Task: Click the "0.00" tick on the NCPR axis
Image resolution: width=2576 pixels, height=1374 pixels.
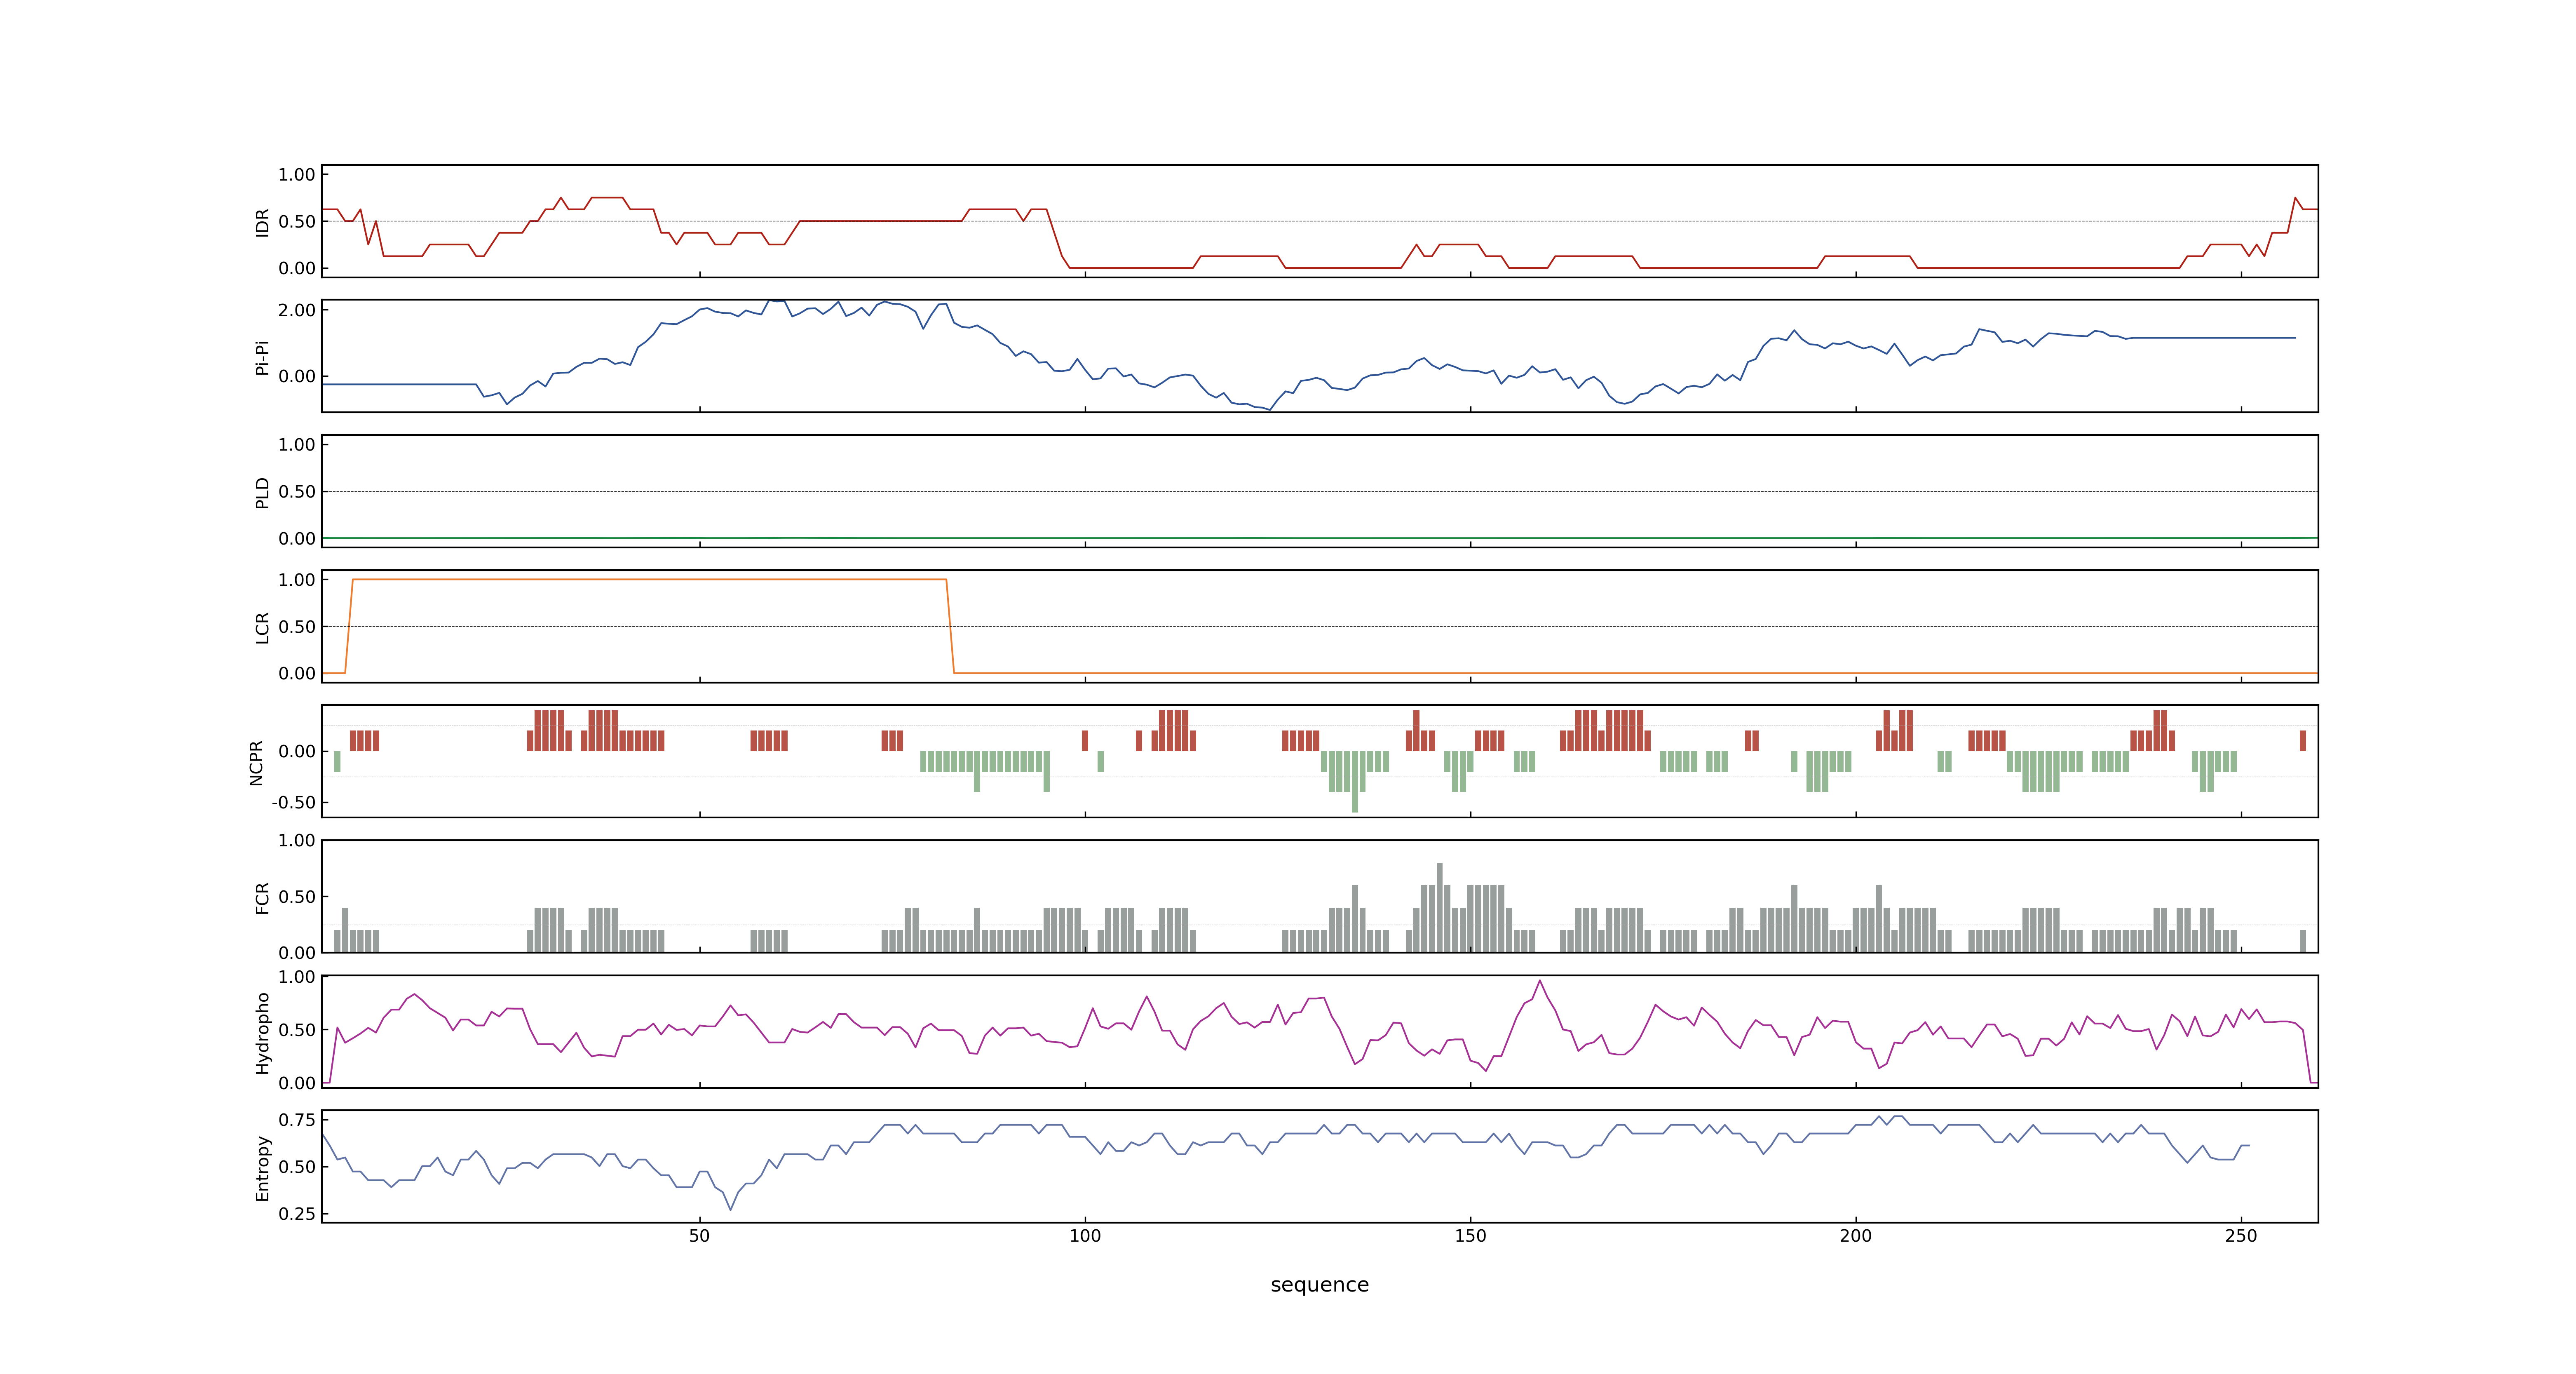Action: pos(297,751)
